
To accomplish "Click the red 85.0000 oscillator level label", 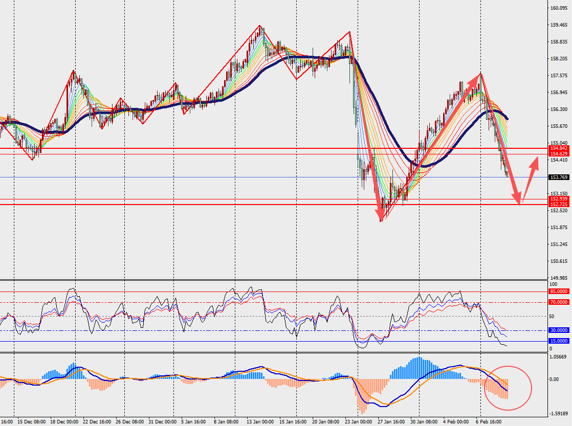I will 559,292.
